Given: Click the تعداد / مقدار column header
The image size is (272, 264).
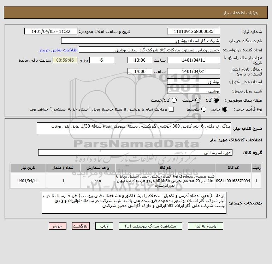Looking at the screenshot, I should pos(63,168).
